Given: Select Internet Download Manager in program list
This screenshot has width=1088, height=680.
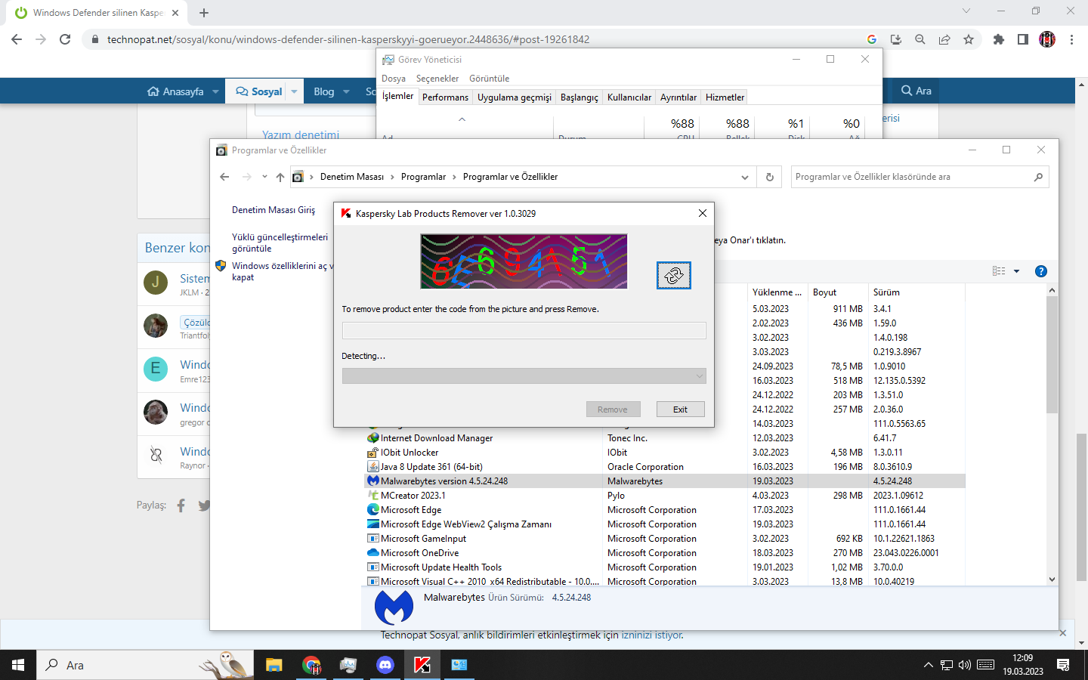Looking at the screenshot, I should 437,438.
